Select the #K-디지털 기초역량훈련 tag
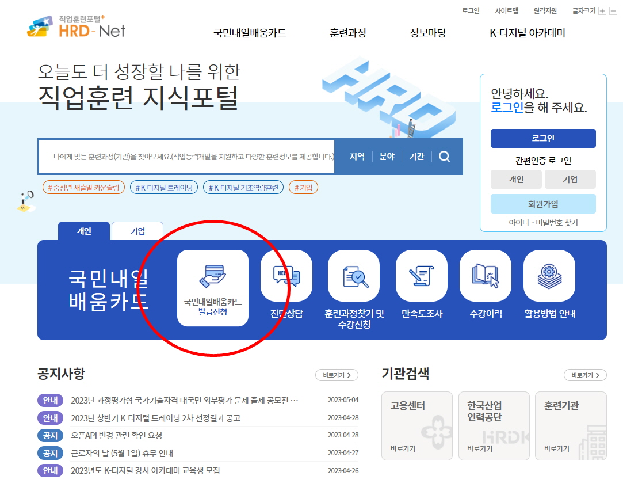Viewport: 623px width, 491px height. click(243, 187)
